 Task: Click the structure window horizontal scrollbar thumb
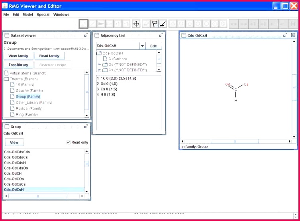tap(235, 141)
